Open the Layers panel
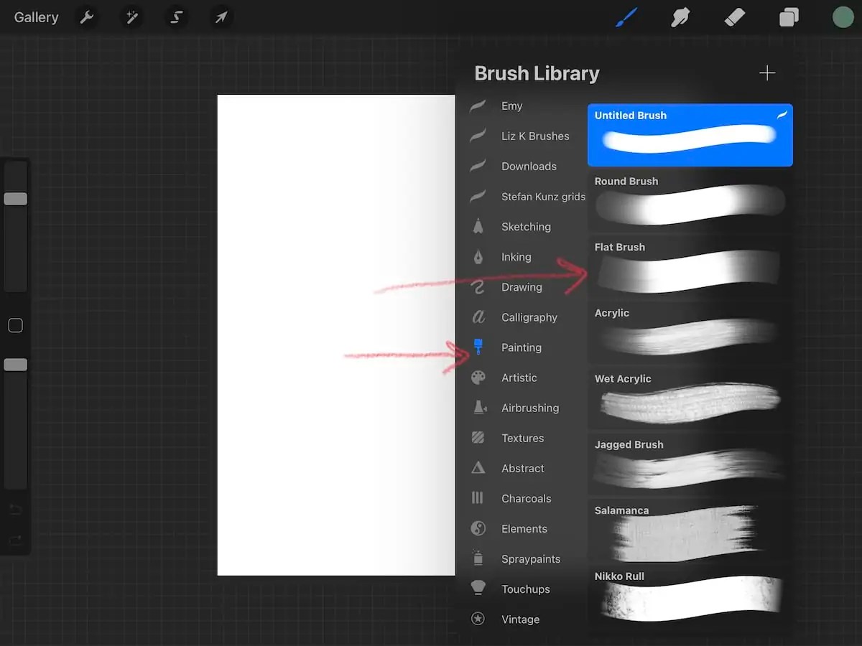 (788, 17)
